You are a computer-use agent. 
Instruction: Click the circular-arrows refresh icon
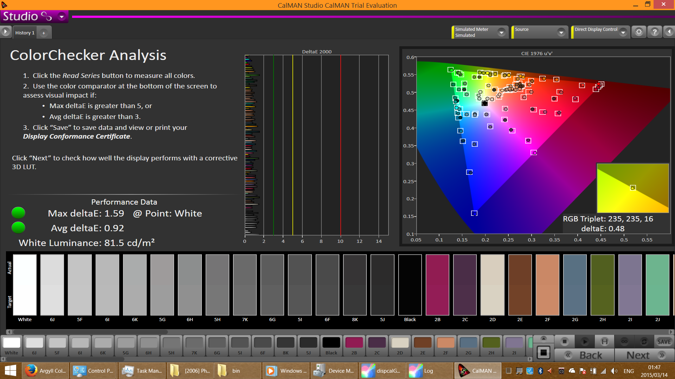coord(644,341)
